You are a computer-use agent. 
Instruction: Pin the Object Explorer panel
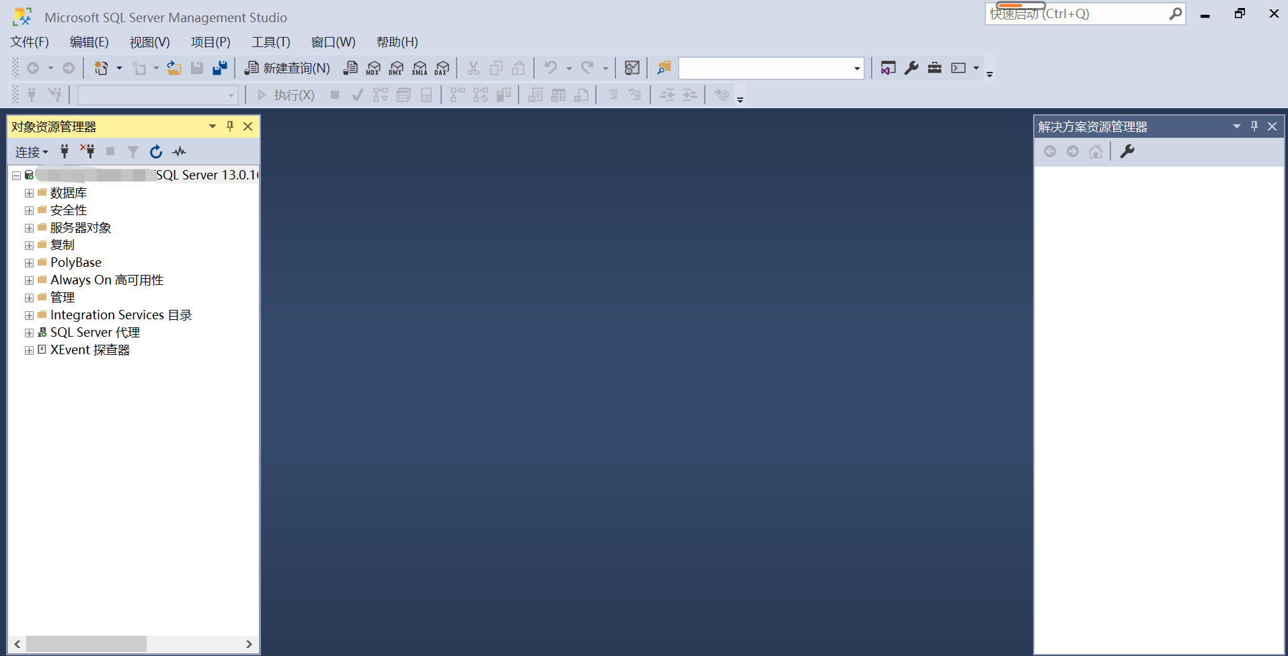pos(230,126)
